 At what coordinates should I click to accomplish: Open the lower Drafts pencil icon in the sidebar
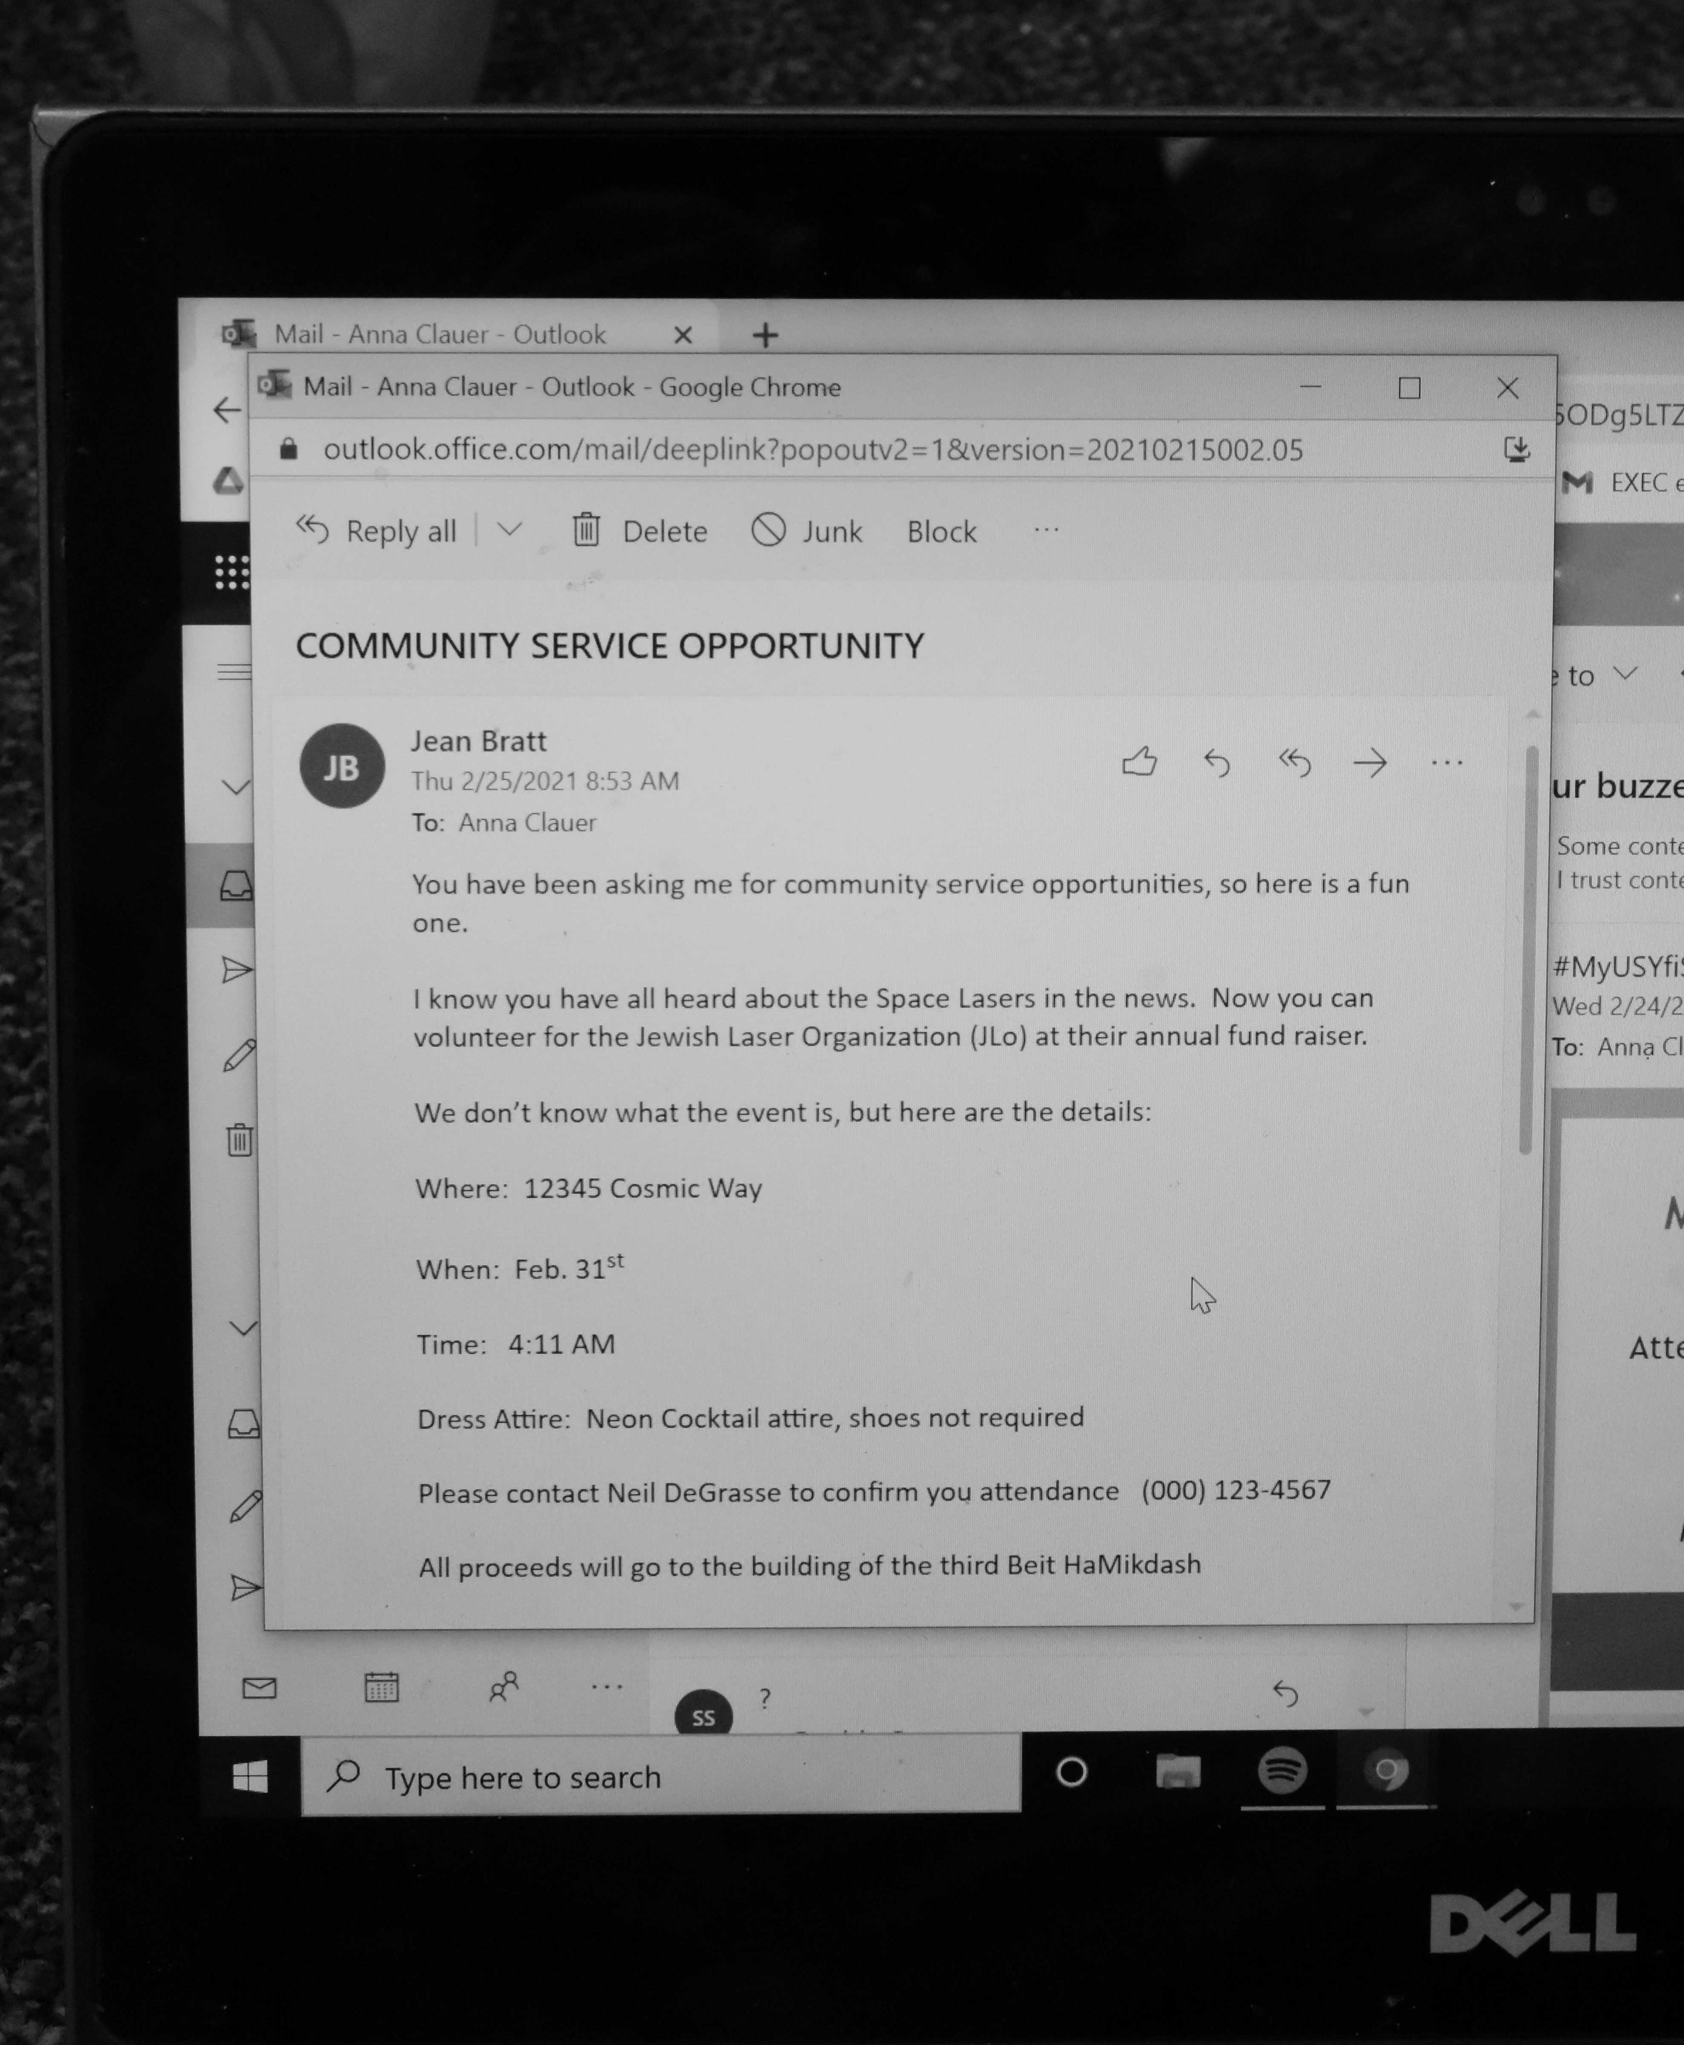(245, 1506)
